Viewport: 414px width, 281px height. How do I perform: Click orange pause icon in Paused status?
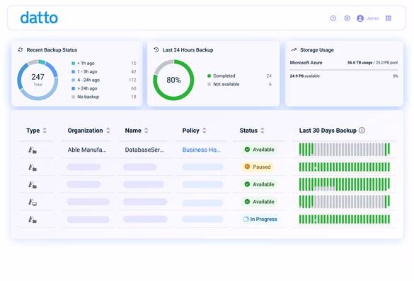pos(247,167)
